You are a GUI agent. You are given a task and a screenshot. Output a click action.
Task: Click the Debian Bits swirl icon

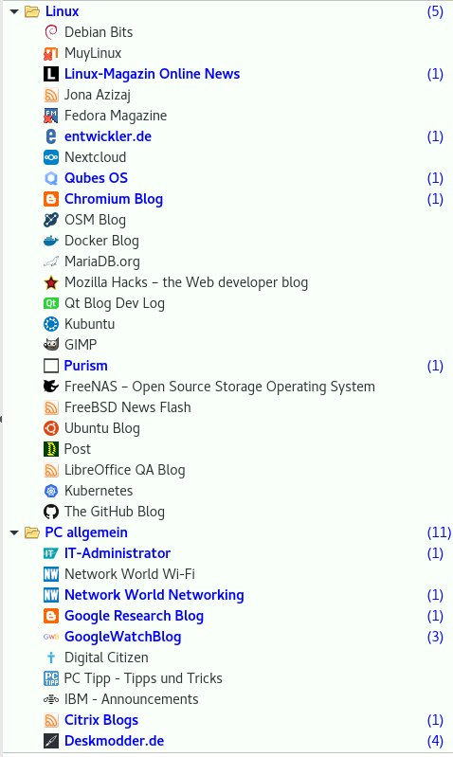[51, 32]
